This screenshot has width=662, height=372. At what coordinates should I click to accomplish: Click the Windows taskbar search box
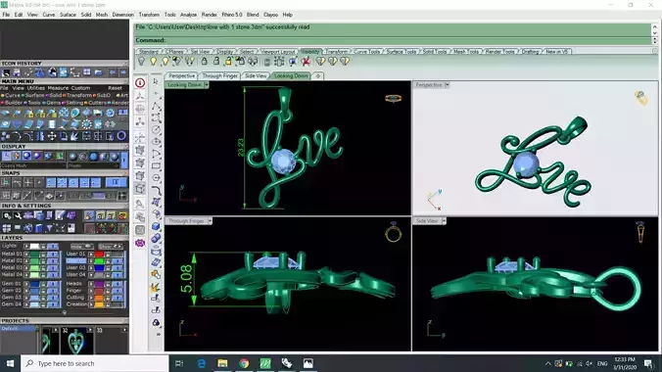pyautogui.click(x=95, y=363)
